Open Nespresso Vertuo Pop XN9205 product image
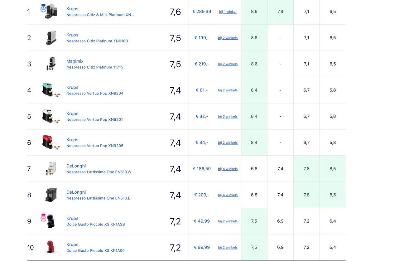The width and height of the screenshot is (399, 261). click(51, 143)
